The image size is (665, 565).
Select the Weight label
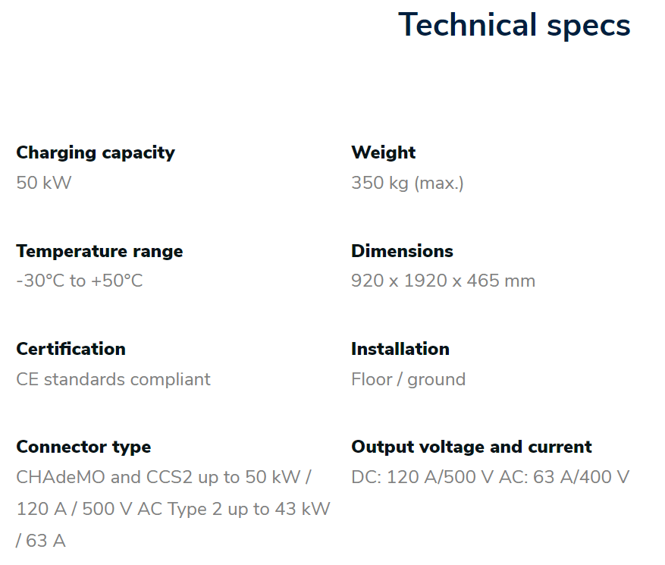click(x=384, y=152)
